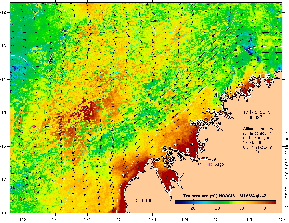Click the '-13' latitude axis label
Image resolution: width=289 pixels, height=223 pixels.
pyautogui.click(x=4, y=46)
